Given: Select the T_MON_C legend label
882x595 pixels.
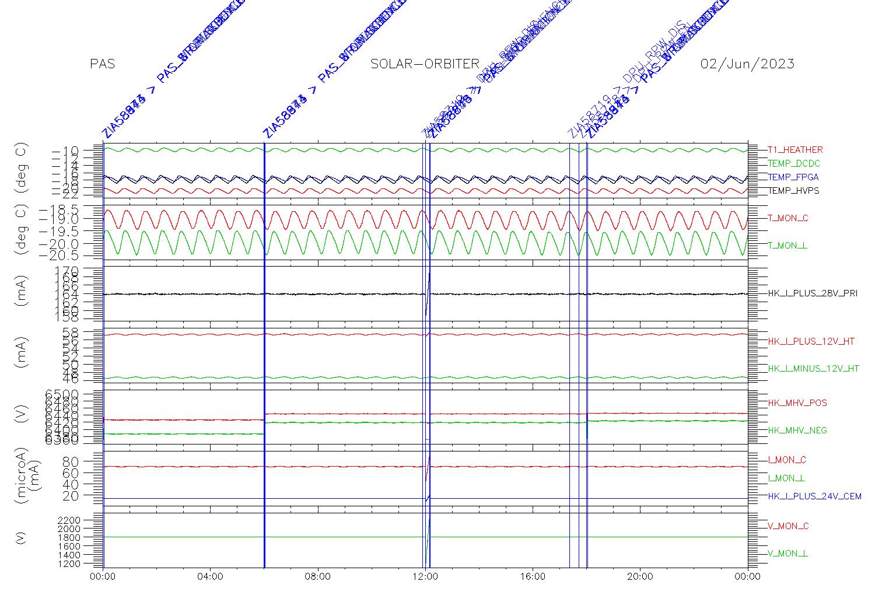Looking at the screenshot, I should point(788,218).
